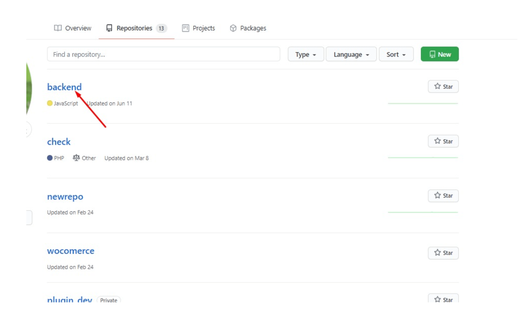Click the scale license icon on check repository
This screenshot has width=518, height=328.
coord(76,157)
